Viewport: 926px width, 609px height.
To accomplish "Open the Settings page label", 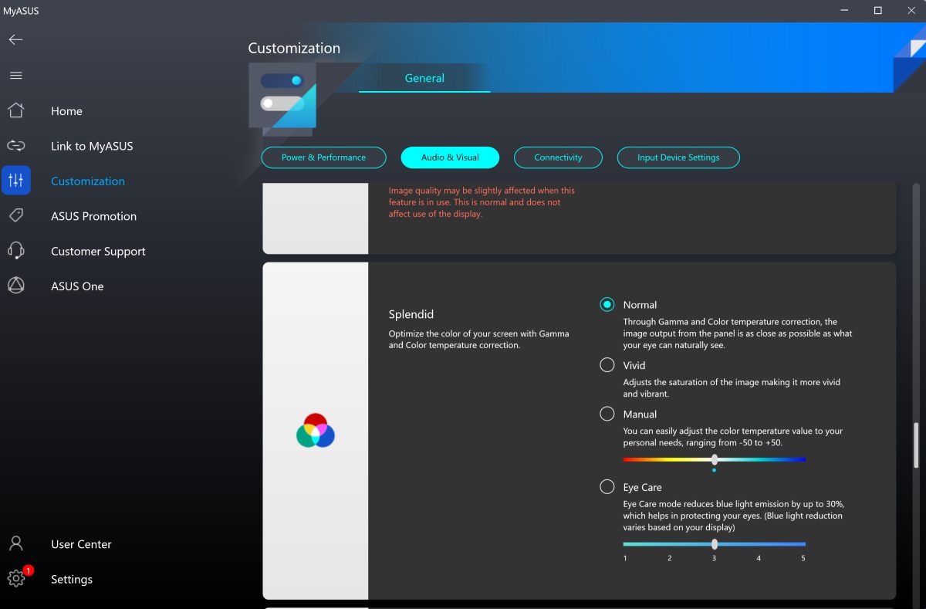I will pyautogui.click(x=72, y=580).
